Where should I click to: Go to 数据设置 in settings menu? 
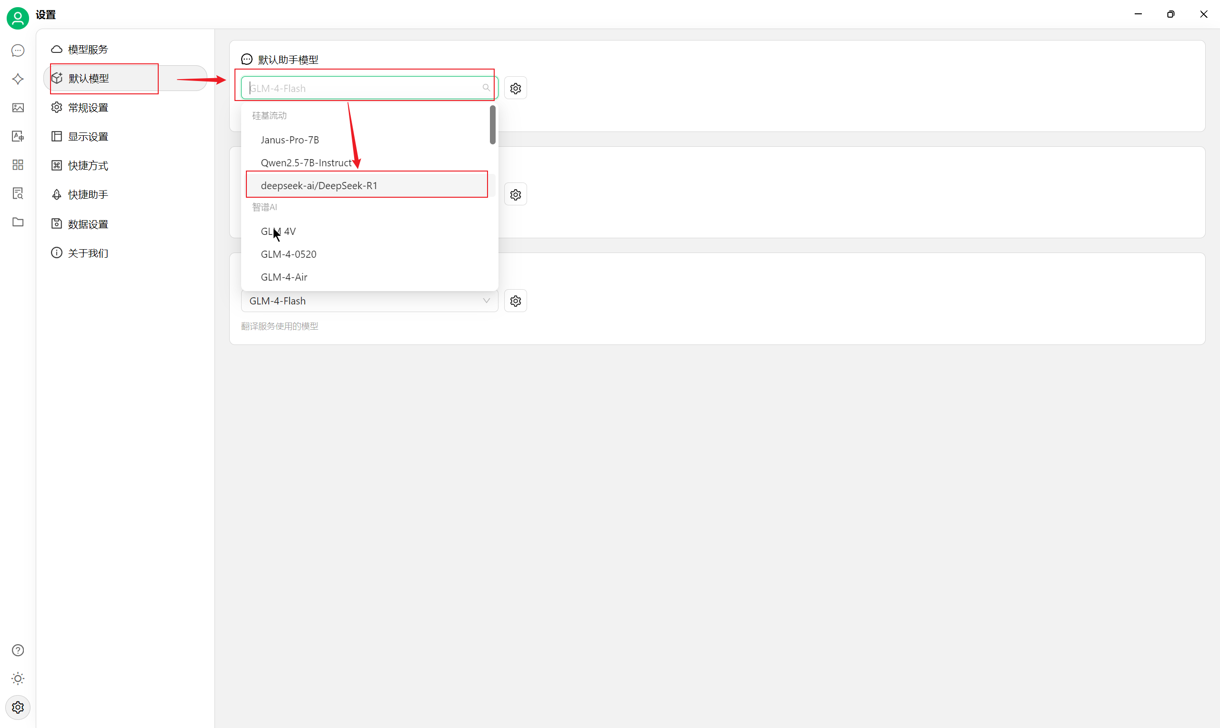point(87,224)
